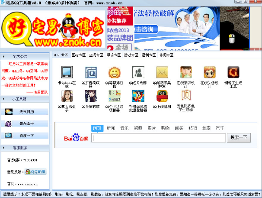
Task: Open QQ真人秀盒子 icon
Action: coord(67,96)
